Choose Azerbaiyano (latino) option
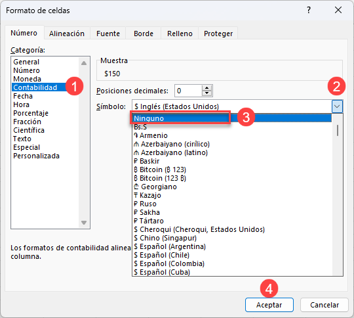The width and height of the screenshot is (354, 318). [x=232, y=152]
